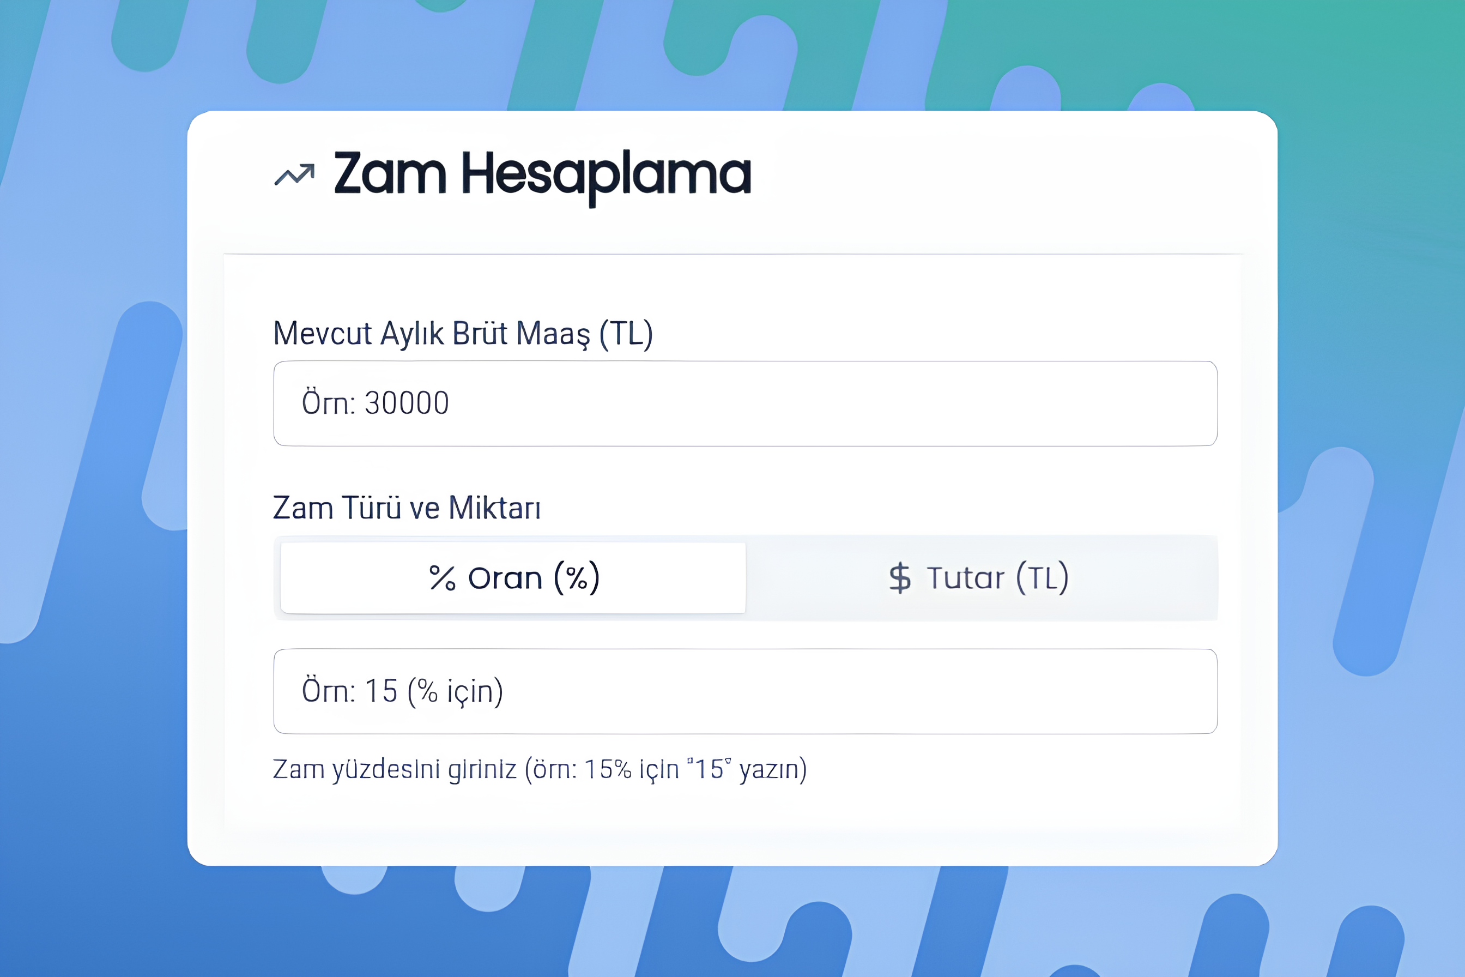Viewport: 1465px width, 977px height.
Task: Click the trending-up arrow icon beside the title
Action: [x=295, y=175]
